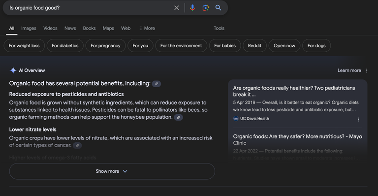Open source link icon beside 'potential benefits, including:'
378x196 pixels.
click(157, 84)
